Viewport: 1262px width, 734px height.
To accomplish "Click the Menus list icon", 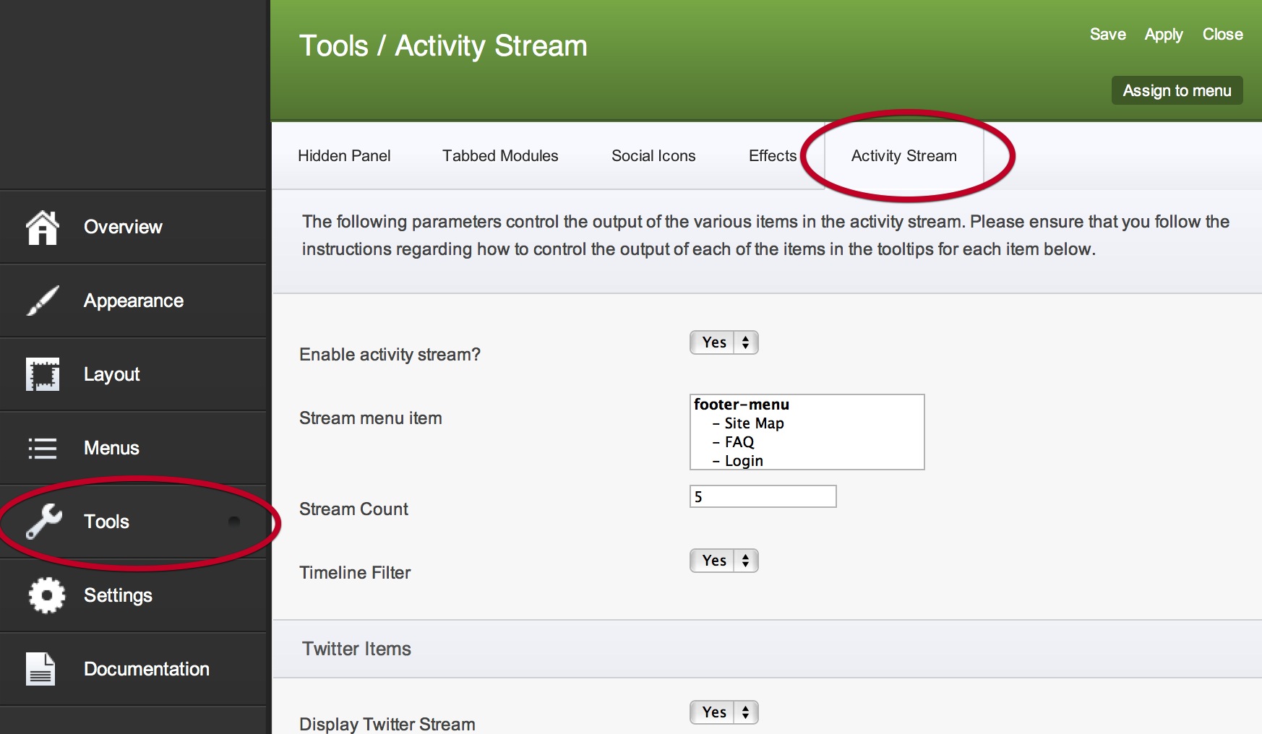I will click(x=43, y=448).
